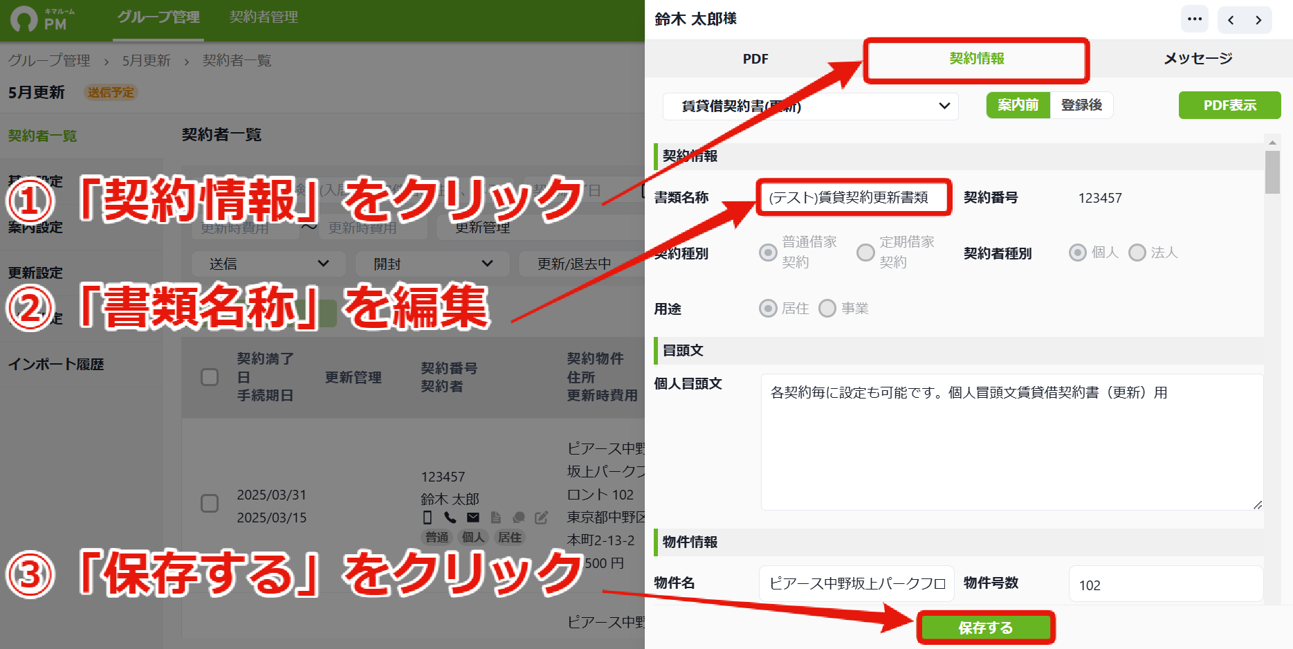The image size is (1293, 649).
Task: Click chat bubble icon for 鈴木 太郎
Action: click(519, 518)
